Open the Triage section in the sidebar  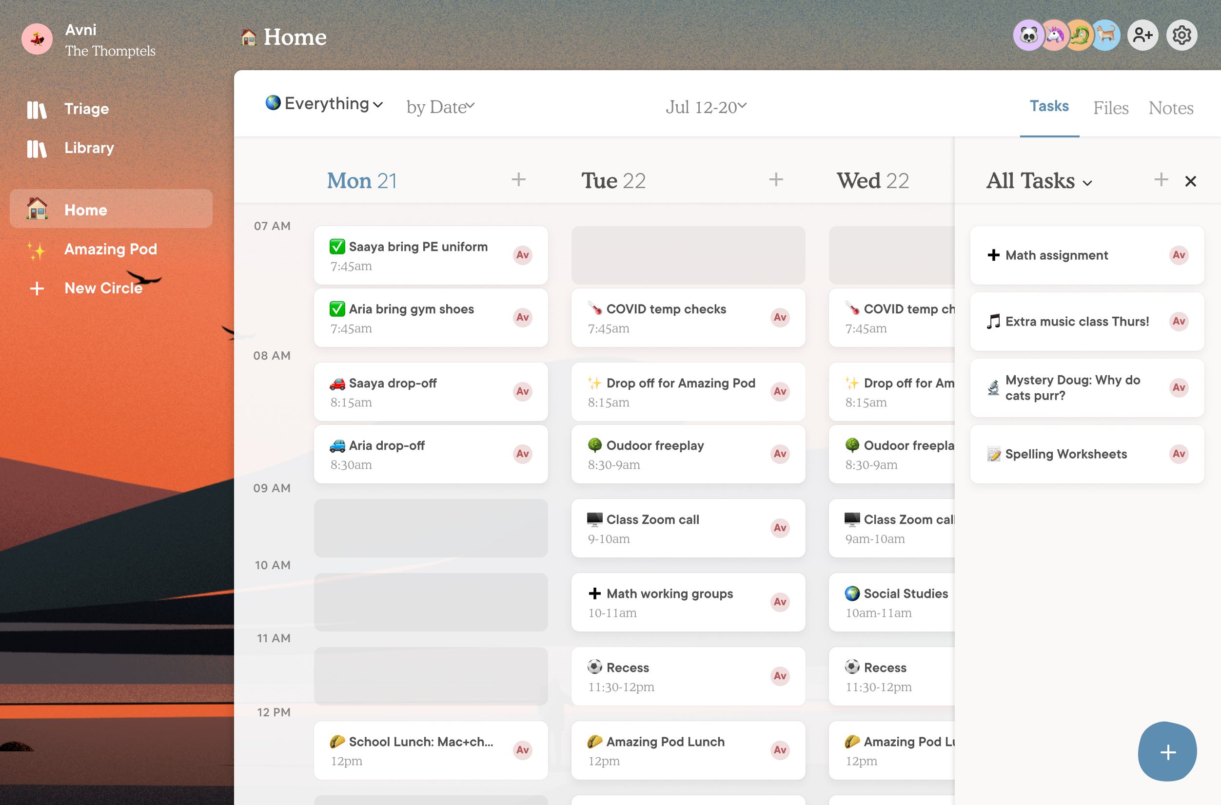click(86, 108)
